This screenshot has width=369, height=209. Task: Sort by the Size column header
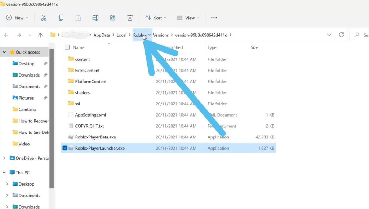coord(254,47)
